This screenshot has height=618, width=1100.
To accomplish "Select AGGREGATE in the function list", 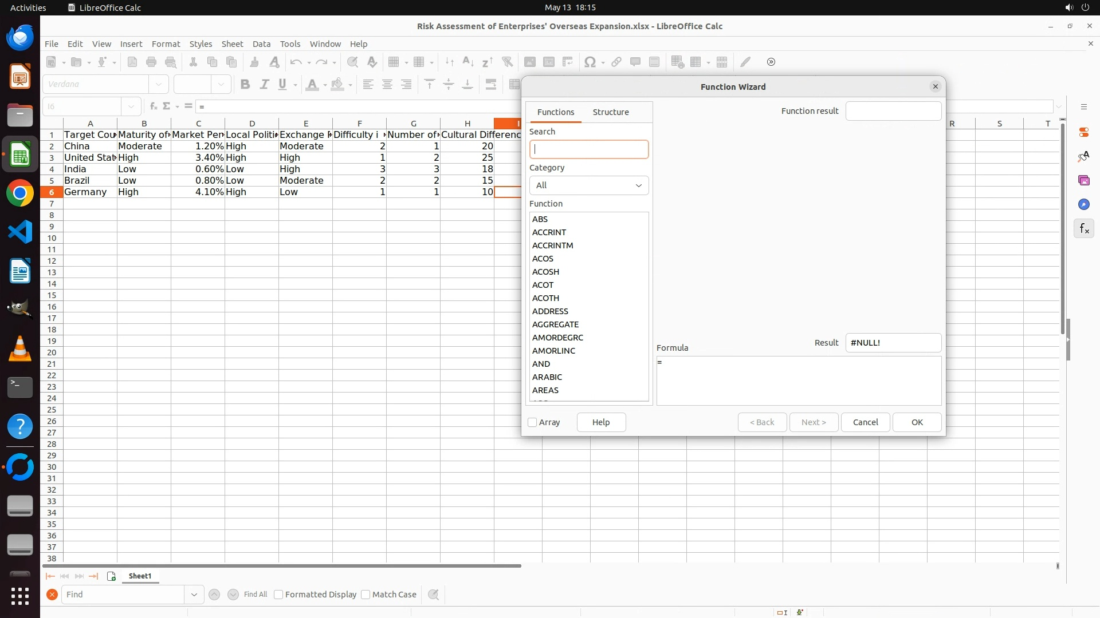I will [x=555, y=324].
